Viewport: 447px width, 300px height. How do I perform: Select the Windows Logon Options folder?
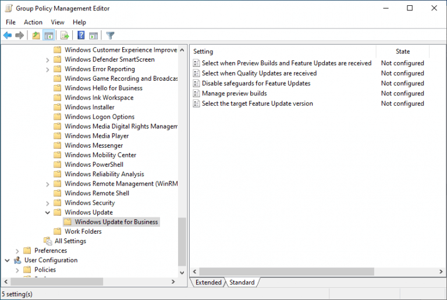[100, 117]
